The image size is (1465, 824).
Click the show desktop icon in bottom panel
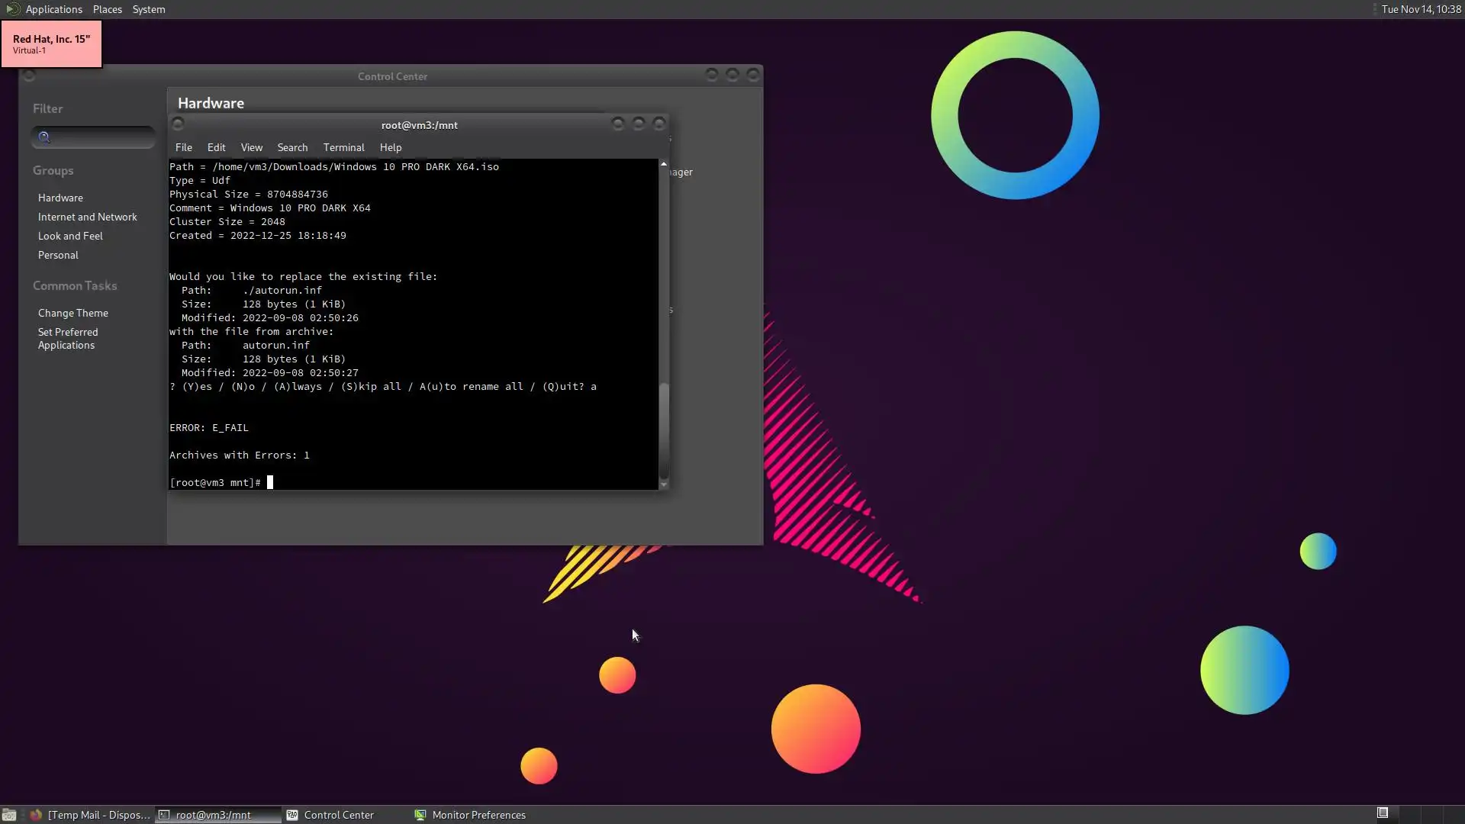(x=9, y=815)
